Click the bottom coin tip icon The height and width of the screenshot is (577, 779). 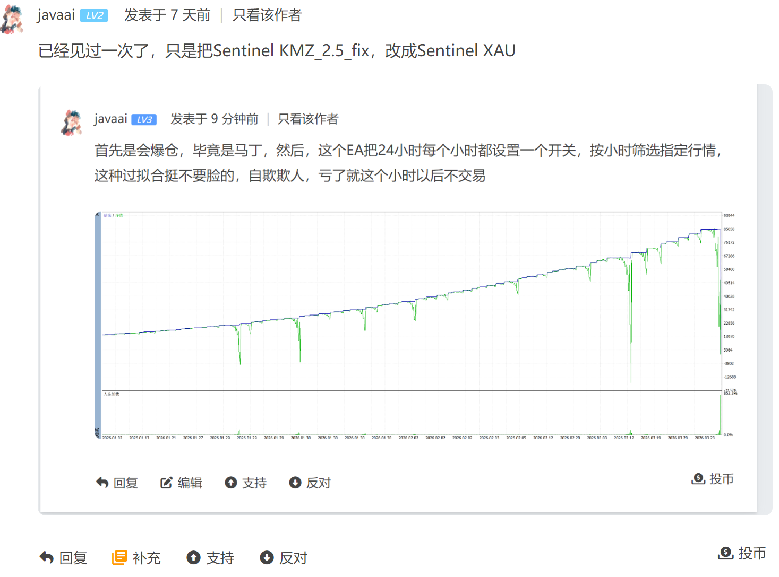point(725,553)
